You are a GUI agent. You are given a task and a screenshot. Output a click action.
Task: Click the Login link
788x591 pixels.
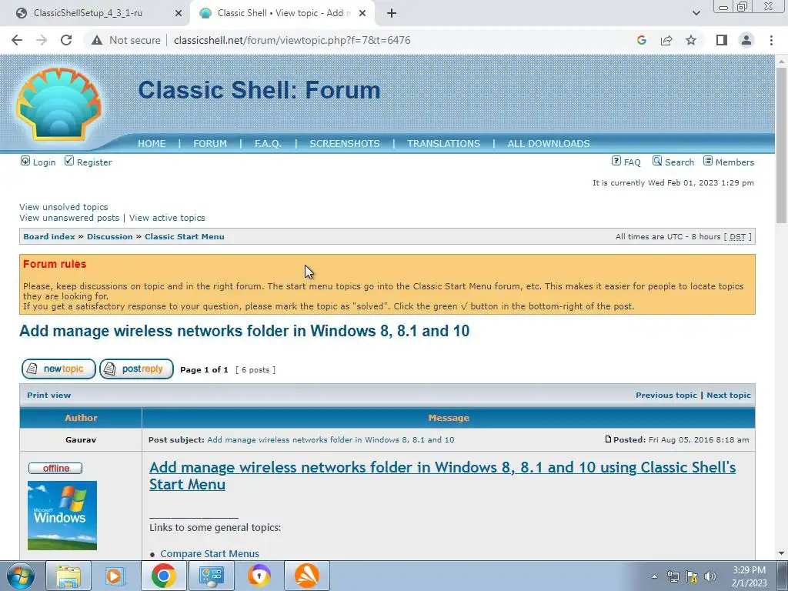point(44,162)
